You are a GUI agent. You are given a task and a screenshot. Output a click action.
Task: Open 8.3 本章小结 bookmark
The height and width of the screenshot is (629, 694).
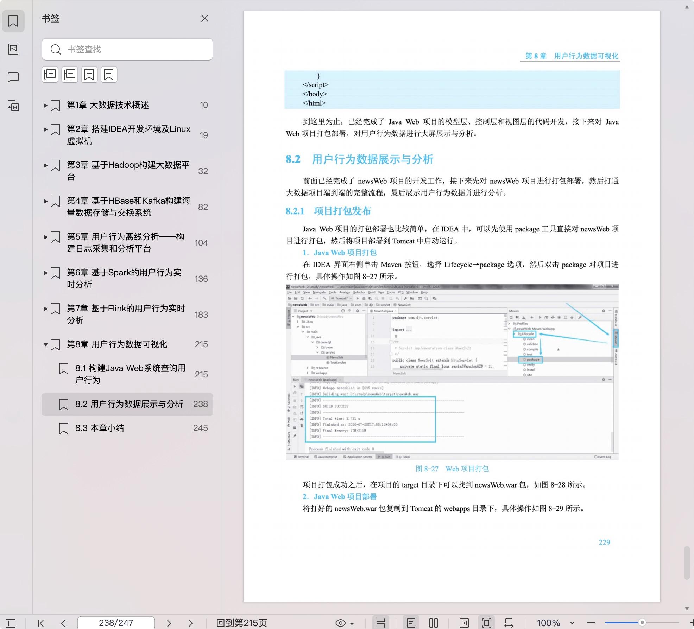(100, 428)
